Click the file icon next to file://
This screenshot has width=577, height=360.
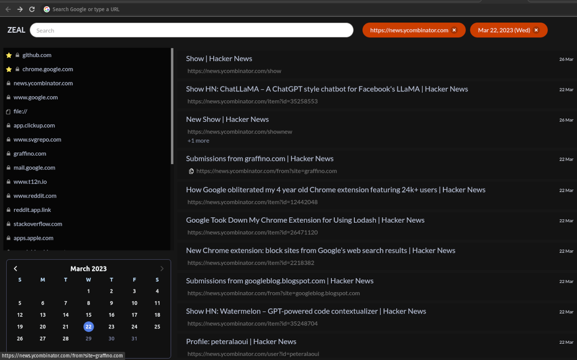click(x=8, y=112)
